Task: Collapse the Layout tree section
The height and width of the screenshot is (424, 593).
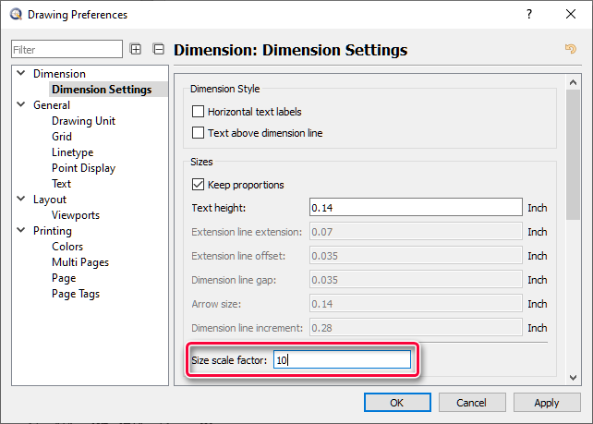Action: (x=20, y=200)
